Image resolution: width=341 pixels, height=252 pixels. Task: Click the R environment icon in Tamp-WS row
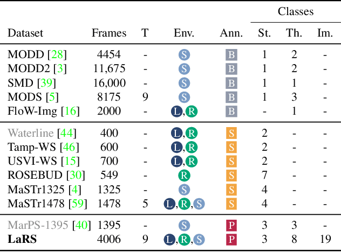(x=191, y=147)
